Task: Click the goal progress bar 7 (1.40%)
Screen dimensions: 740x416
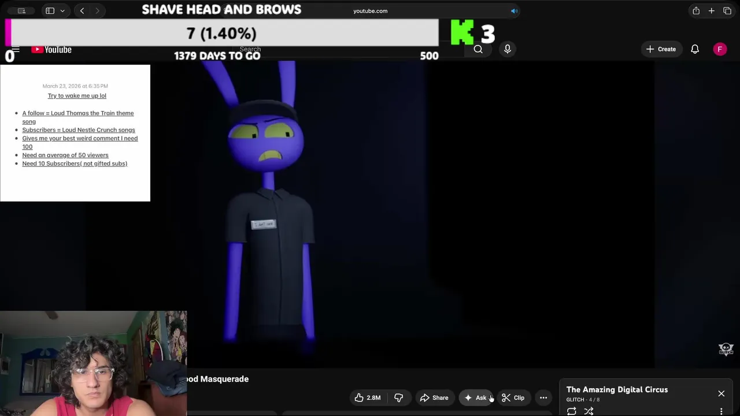Action: click(x=221, y=33)
